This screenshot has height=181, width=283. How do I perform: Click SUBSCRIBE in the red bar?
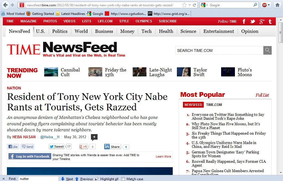click(x=168, y=21)
